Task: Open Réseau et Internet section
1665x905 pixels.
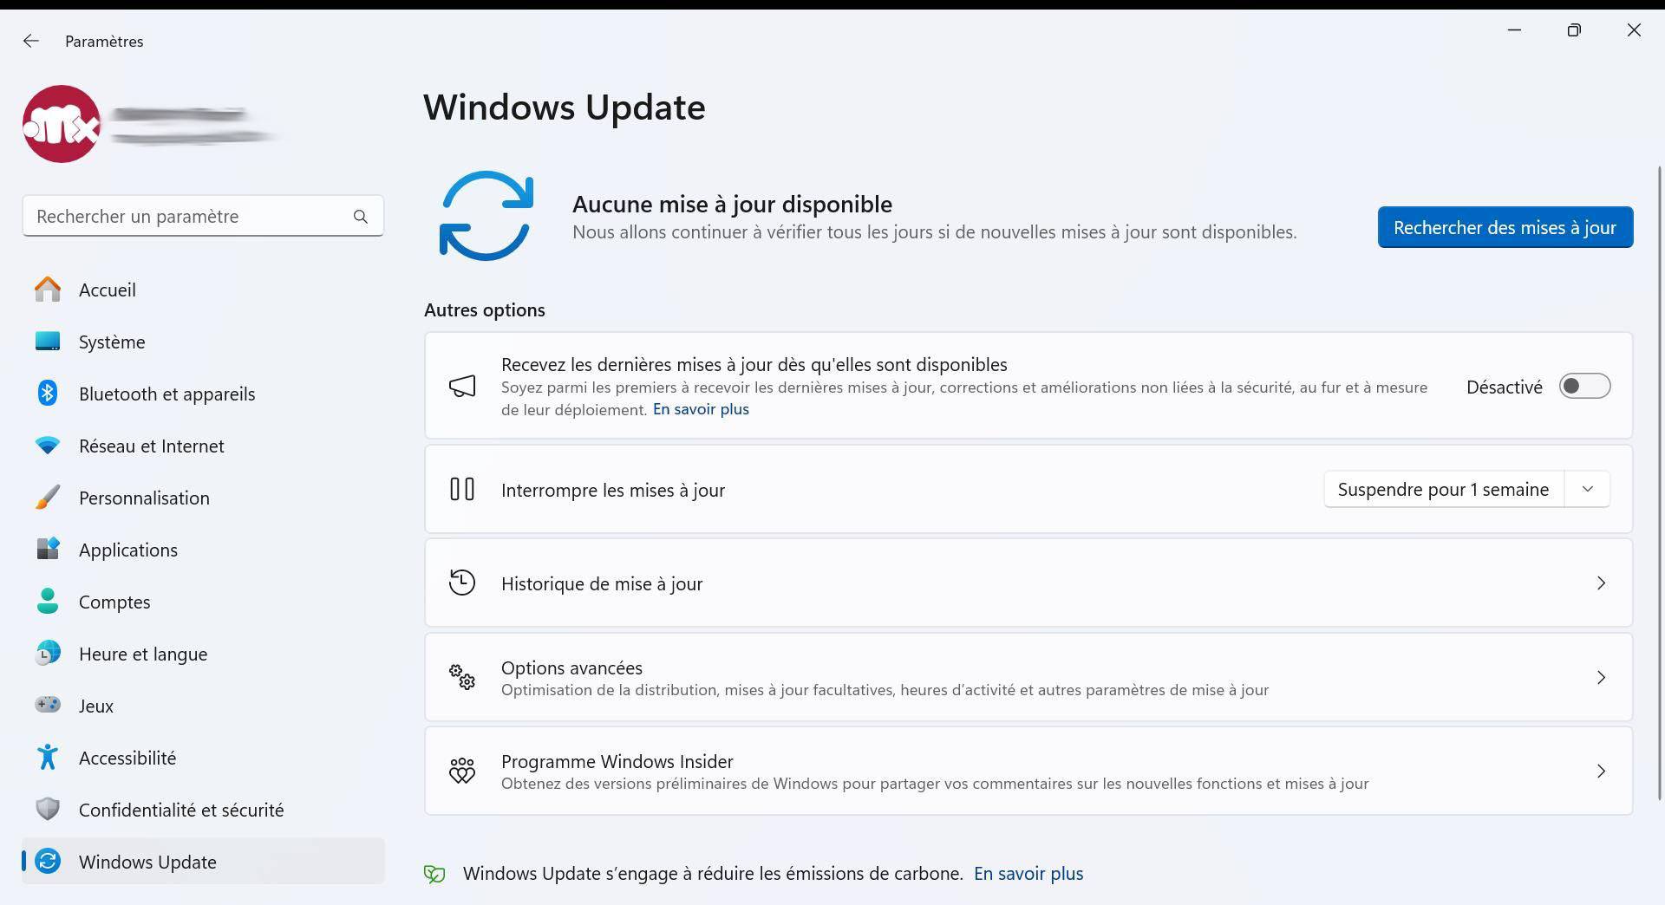Action: click(x=203, y=446)
